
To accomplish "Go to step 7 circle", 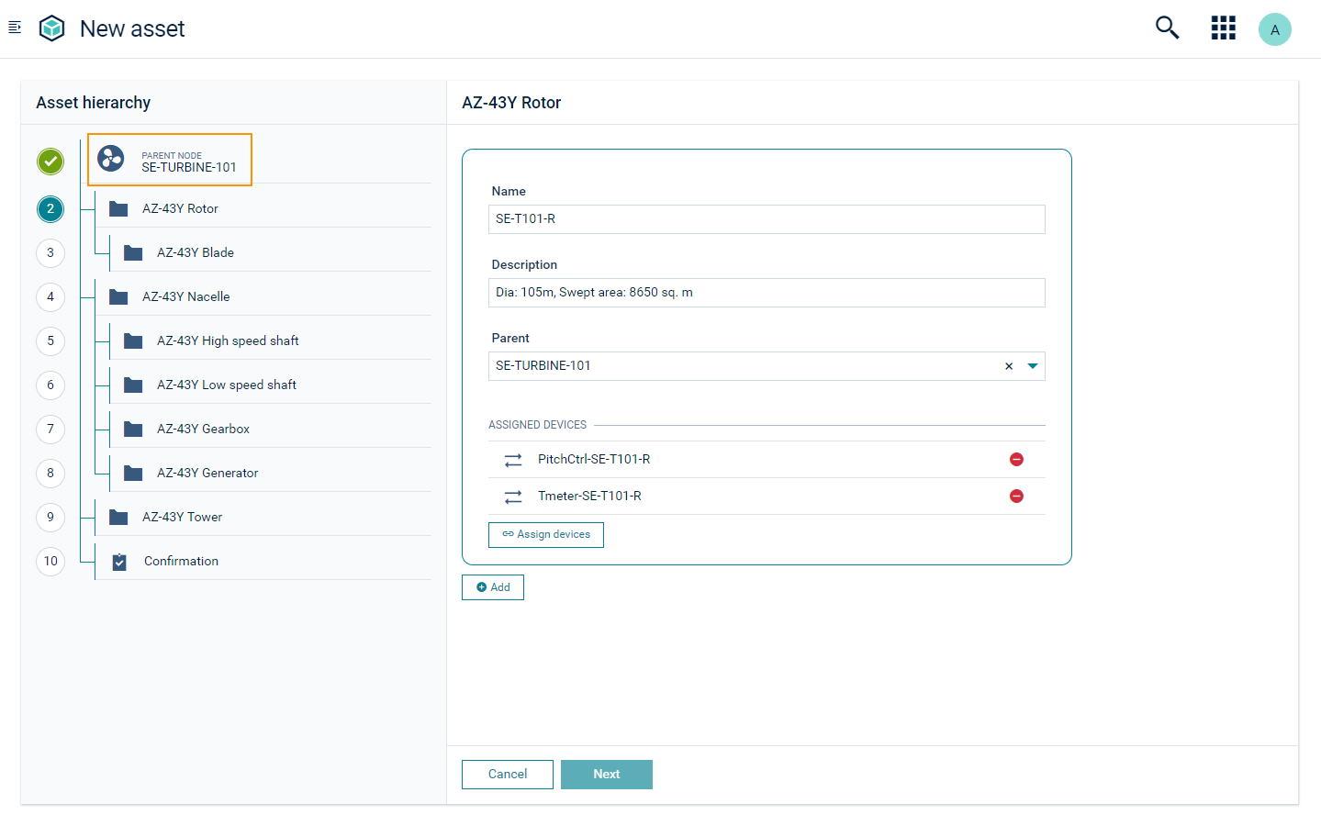I will pyautogui.click(x=50, y=430).
